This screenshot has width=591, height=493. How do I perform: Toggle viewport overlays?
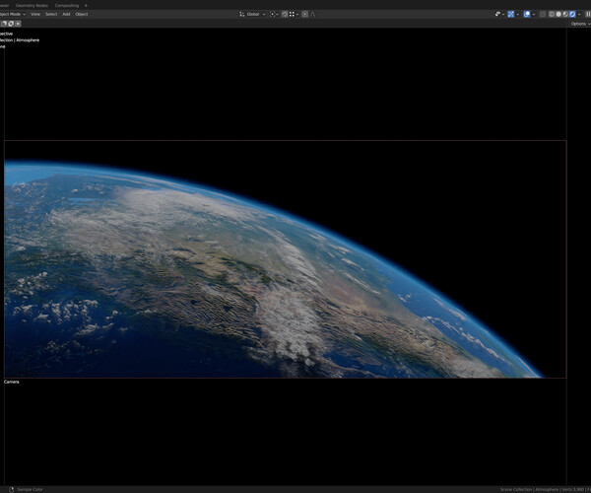[527, 14]
